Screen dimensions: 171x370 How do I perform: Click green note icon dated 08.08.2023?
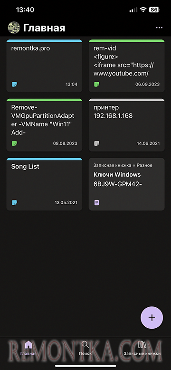coord(14,143)
